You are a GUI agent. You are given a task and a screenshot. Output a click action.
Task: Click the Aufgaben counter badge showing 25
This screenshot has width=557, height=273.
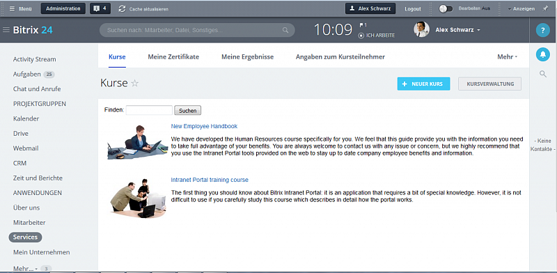point(49,75)
